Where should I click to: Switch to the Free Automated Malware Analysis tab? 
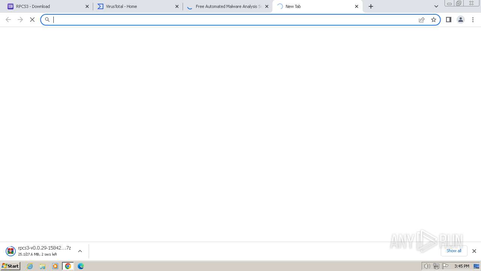227,6
